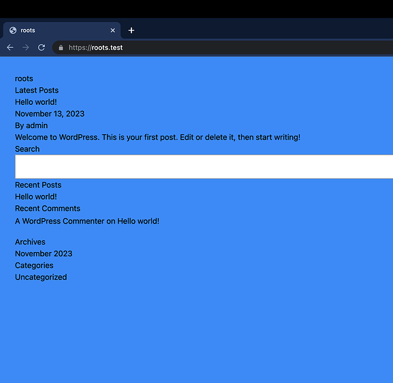The height and width of the screenshot is (383, 393).
Task: Open the Uncategorized category link
Action: pos(41,277)
